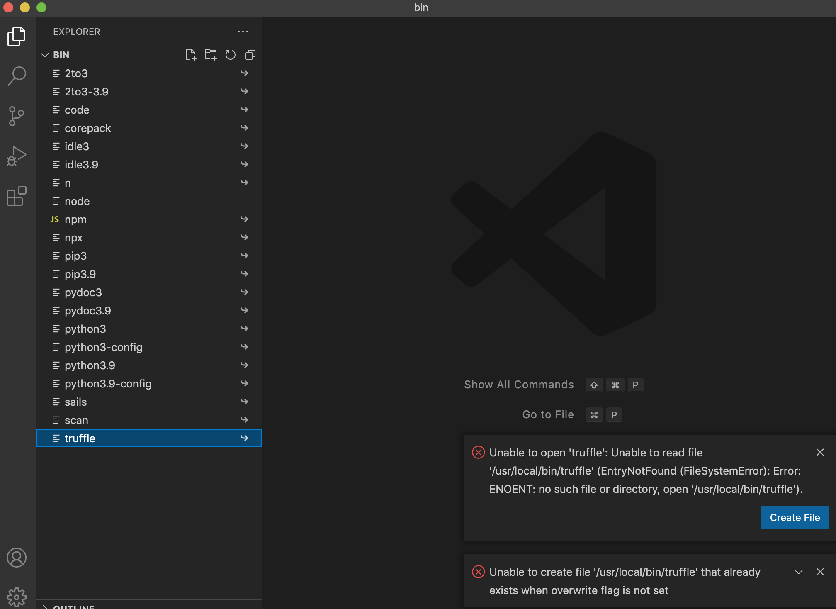The height and width of the screenshot is (609, 836).
Task: Collapse all folders in Explorer
Action: pos(250,55)
